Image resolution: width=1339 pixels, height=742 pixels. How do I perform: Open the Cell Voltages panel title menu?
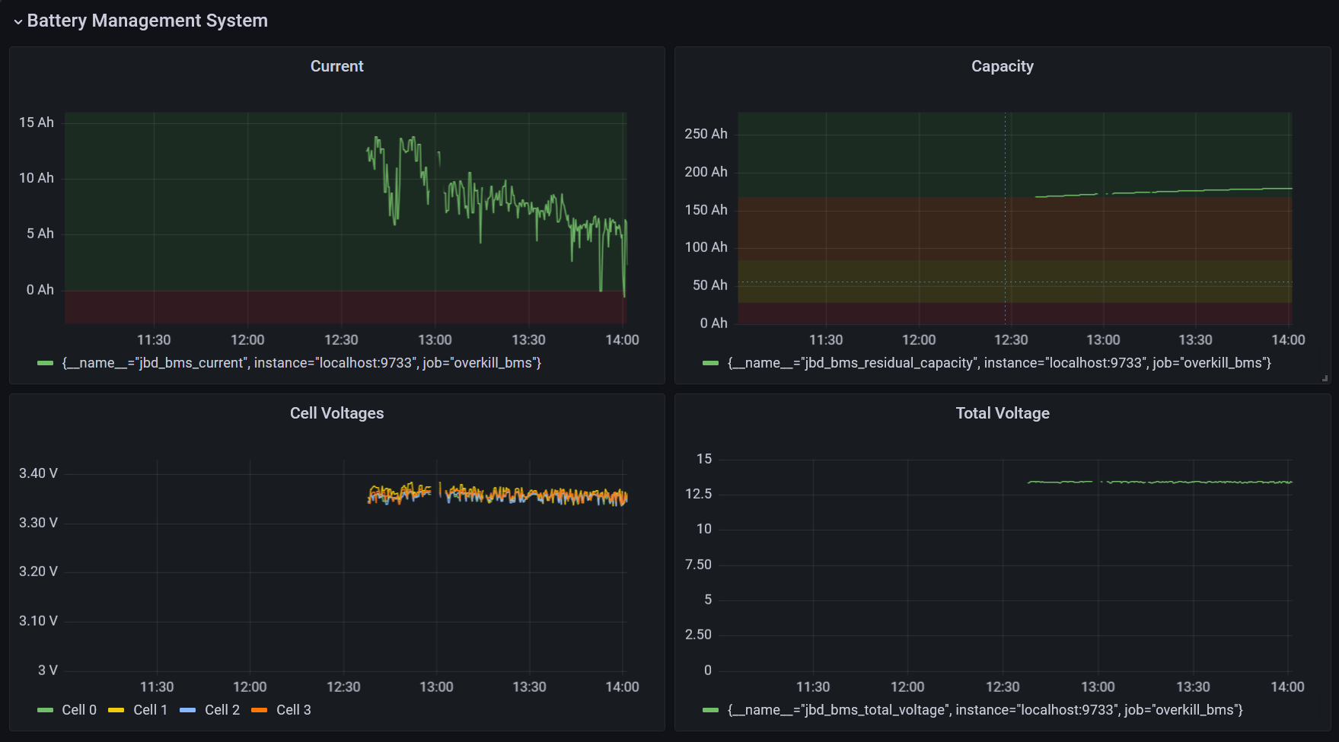(x=336, y=413)
